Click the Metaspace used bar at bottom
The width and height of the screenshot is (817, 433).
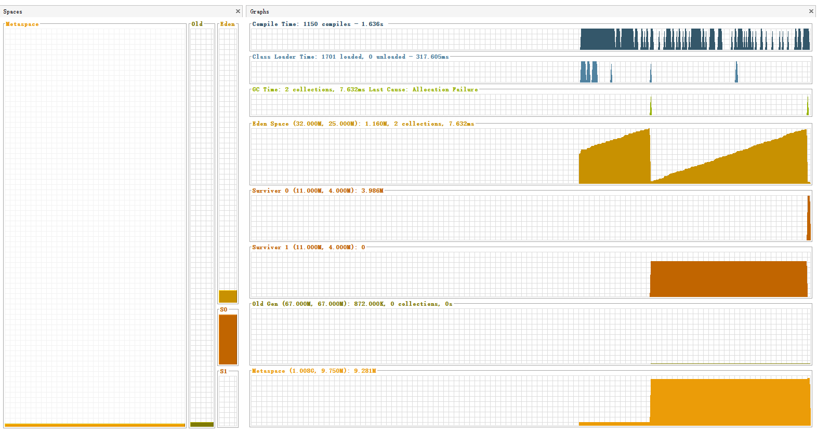click(95, 425)
